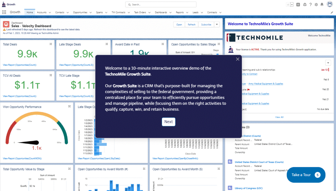336x191 pixels.
Task: Click Next in the welcome popup
Action: [169, 122]
